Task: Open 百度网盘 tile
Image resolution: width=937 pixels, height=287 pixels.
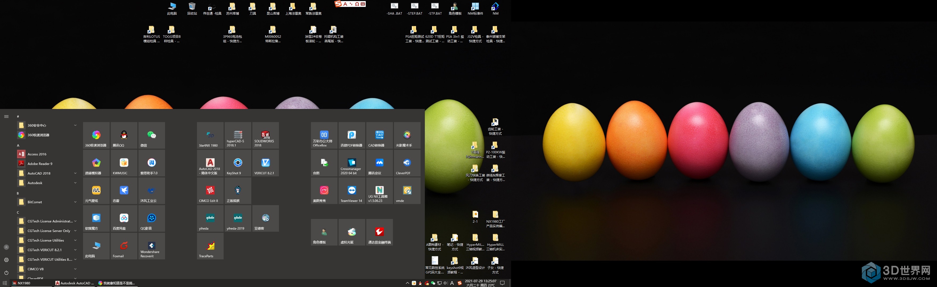Action: point(124,218)
